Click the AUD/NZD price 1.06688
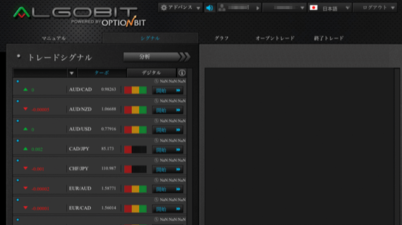 coord(108,109)
